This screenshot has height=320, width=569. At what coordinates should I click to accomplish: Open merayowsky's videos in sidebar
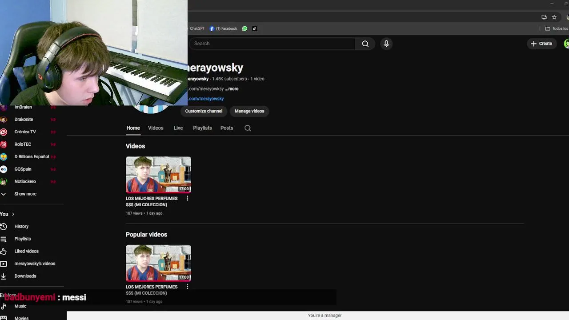(x=35, y=264)
